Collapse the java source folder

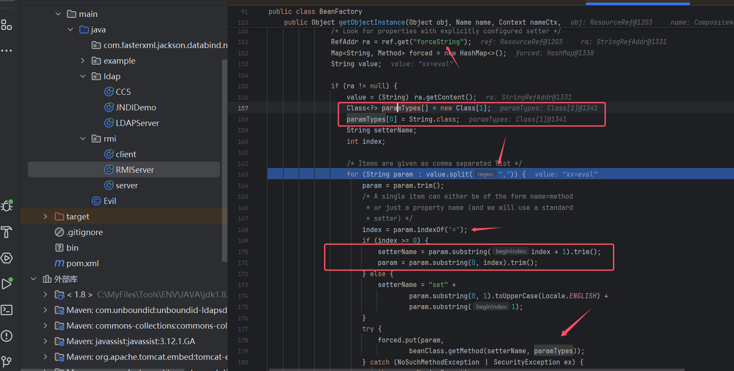click(70, 29)
